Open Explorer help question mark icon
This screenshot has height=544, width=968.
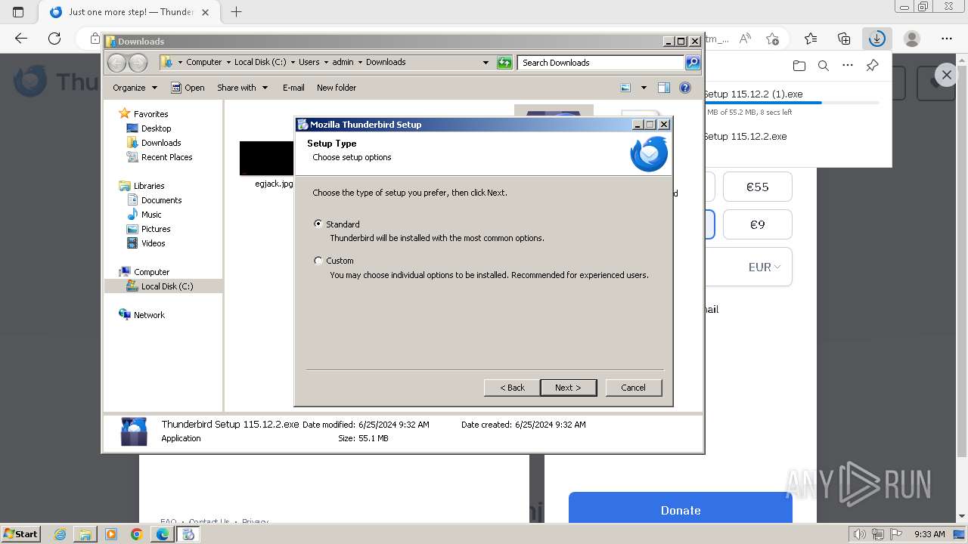685,88
